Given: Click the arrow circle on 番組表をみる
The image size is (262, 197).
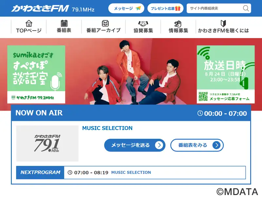Looking at the screenshot, I should coord(216,145).
